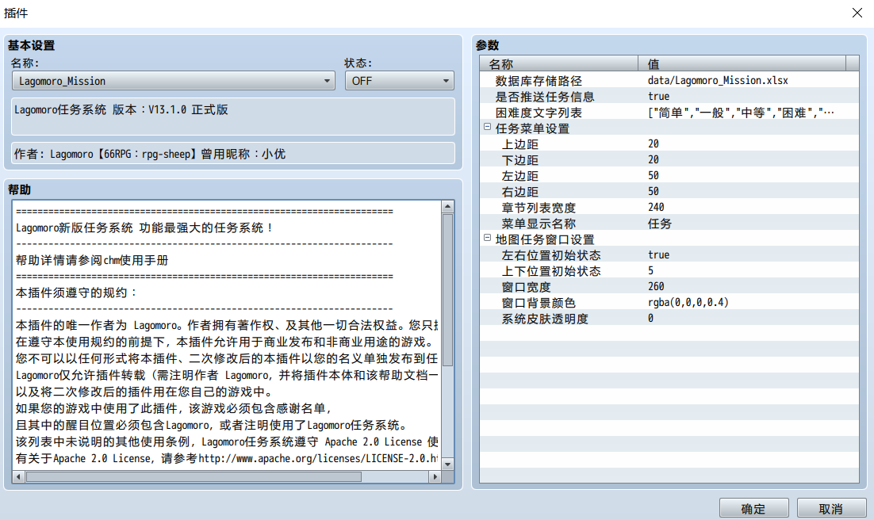Click the help horizontal scroll right arrow
874x520 pixels.
435,476
